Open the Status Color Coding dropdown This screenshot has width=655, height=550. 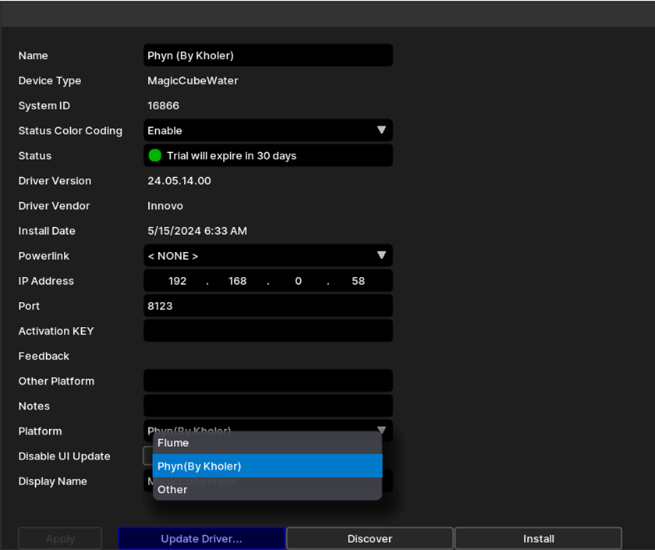267,130
